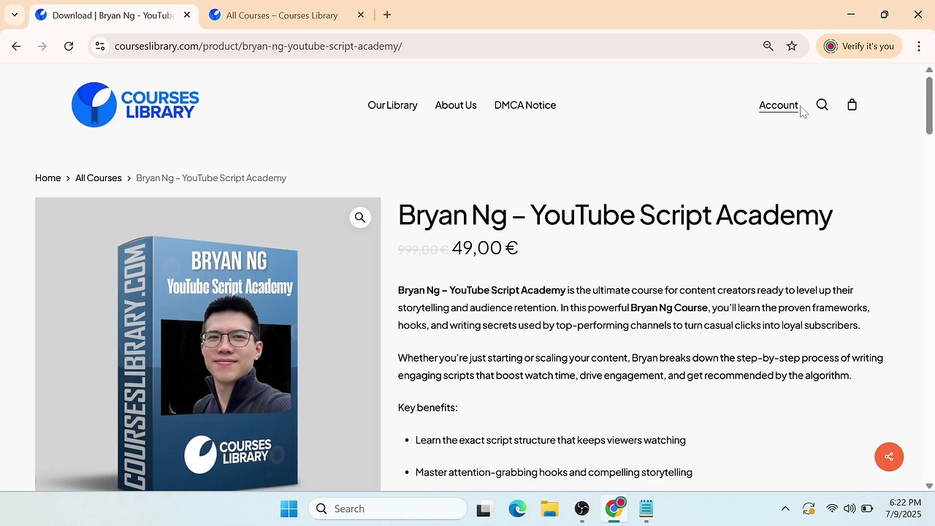The width and height of the screenshot is (935, 526).
Task: Open Chrome three-dot menu
Action: coord(918,46)
